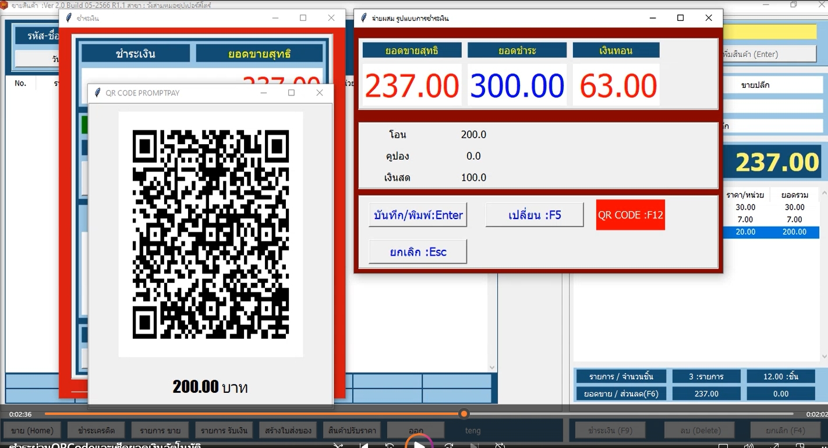Click the 3 :รายการ count cell
The image size is (828, 448).
click(x=706, y=377)
